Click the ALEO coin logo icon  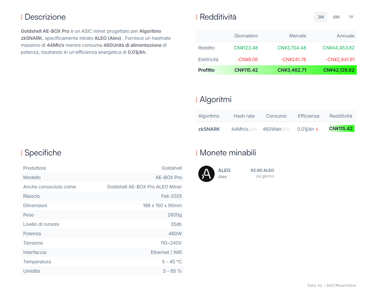(206, 174)
